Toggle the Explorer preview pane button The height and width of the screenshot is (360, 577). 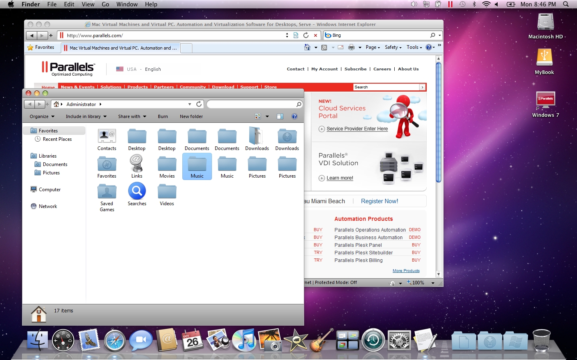pyautogui.click(x=280, y=116)
